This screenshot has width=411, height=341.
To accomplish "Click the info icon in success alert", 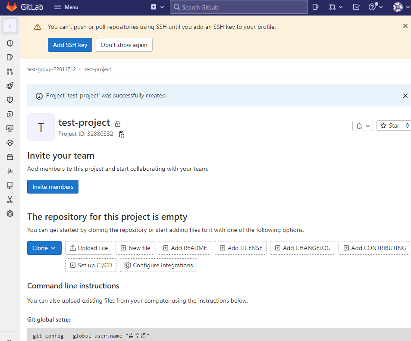I will [x=39, y=96].
